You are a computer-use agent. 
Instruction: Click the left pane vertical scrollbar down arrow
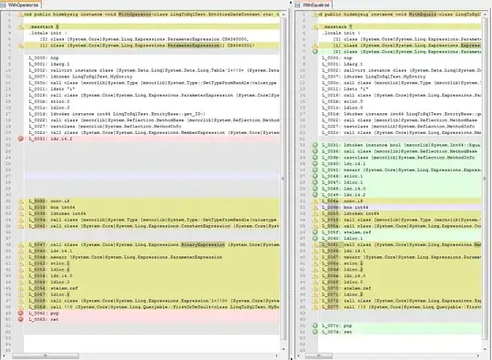283,349
